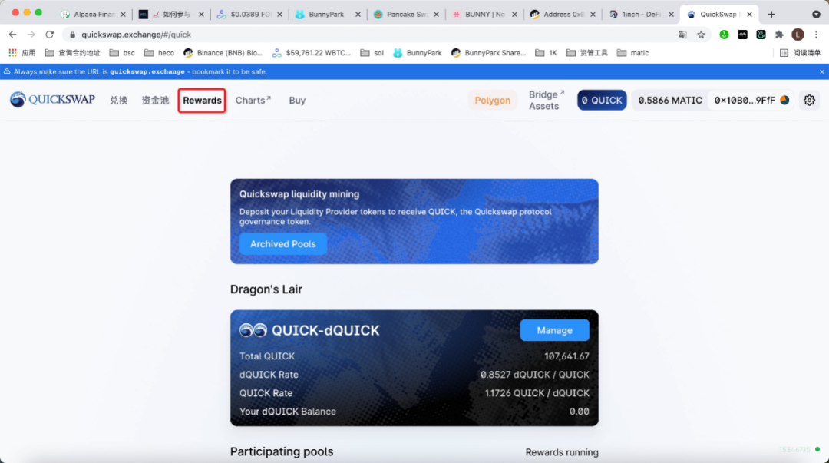The image size is (829, 463).
Task: Click the green-faced extension icon
Action: pos(761,35)
